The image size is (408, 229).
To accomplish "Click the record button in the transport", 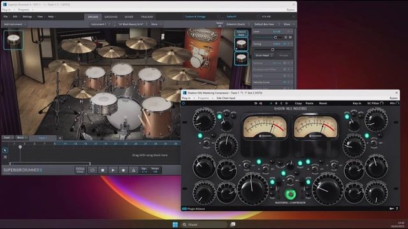I will coord(123,170).
